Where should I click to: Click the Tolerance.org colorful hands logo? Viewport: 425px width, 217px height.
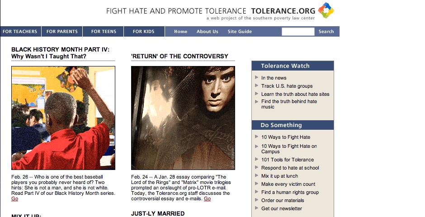tap(326, 10)
